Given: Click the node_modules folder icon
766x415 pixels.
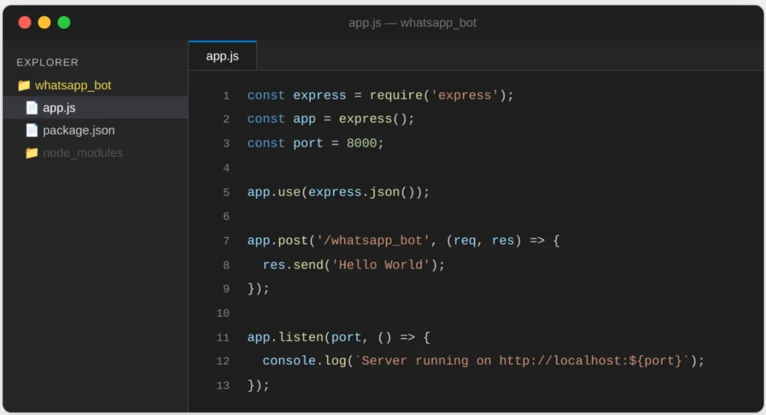Looking at the screenshot, I should point(31,153).
